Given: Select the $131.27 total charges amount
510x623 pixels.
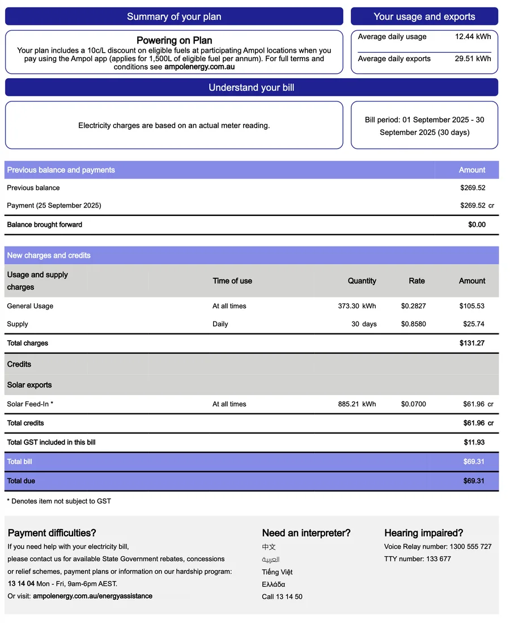Looking at the screenshot, I should tap(472, 343).
